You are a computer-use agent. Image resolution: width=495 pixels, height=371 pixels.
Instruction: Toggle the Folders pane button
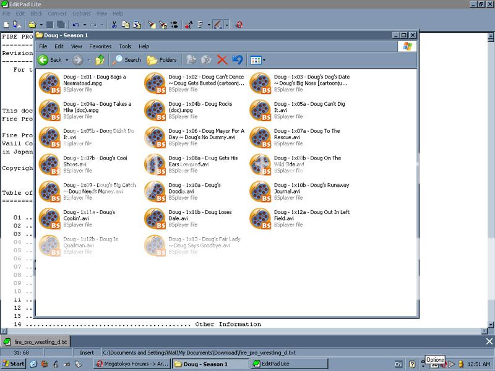[x=161, y=60]
